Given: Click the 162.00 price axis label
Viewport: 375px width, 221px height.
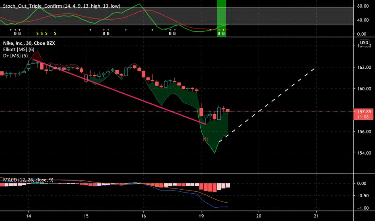Looking at the screenshot, I should 364,68.
